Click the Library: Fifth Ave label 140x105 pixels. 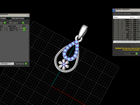122,14
